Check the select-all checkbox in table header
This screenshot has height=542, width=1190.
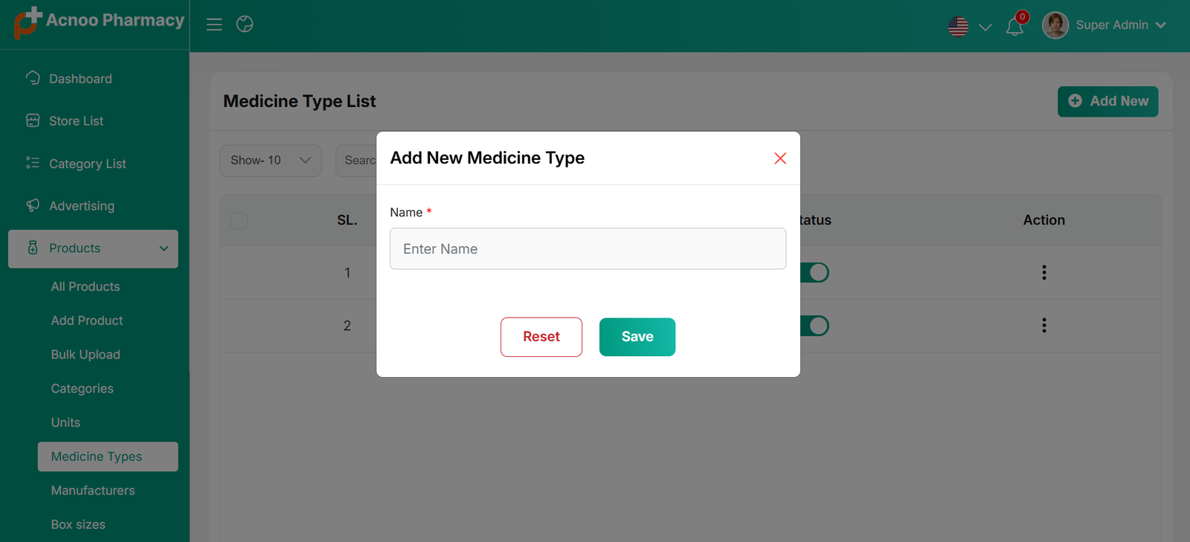pyautogui.click(x=239, y=221)
